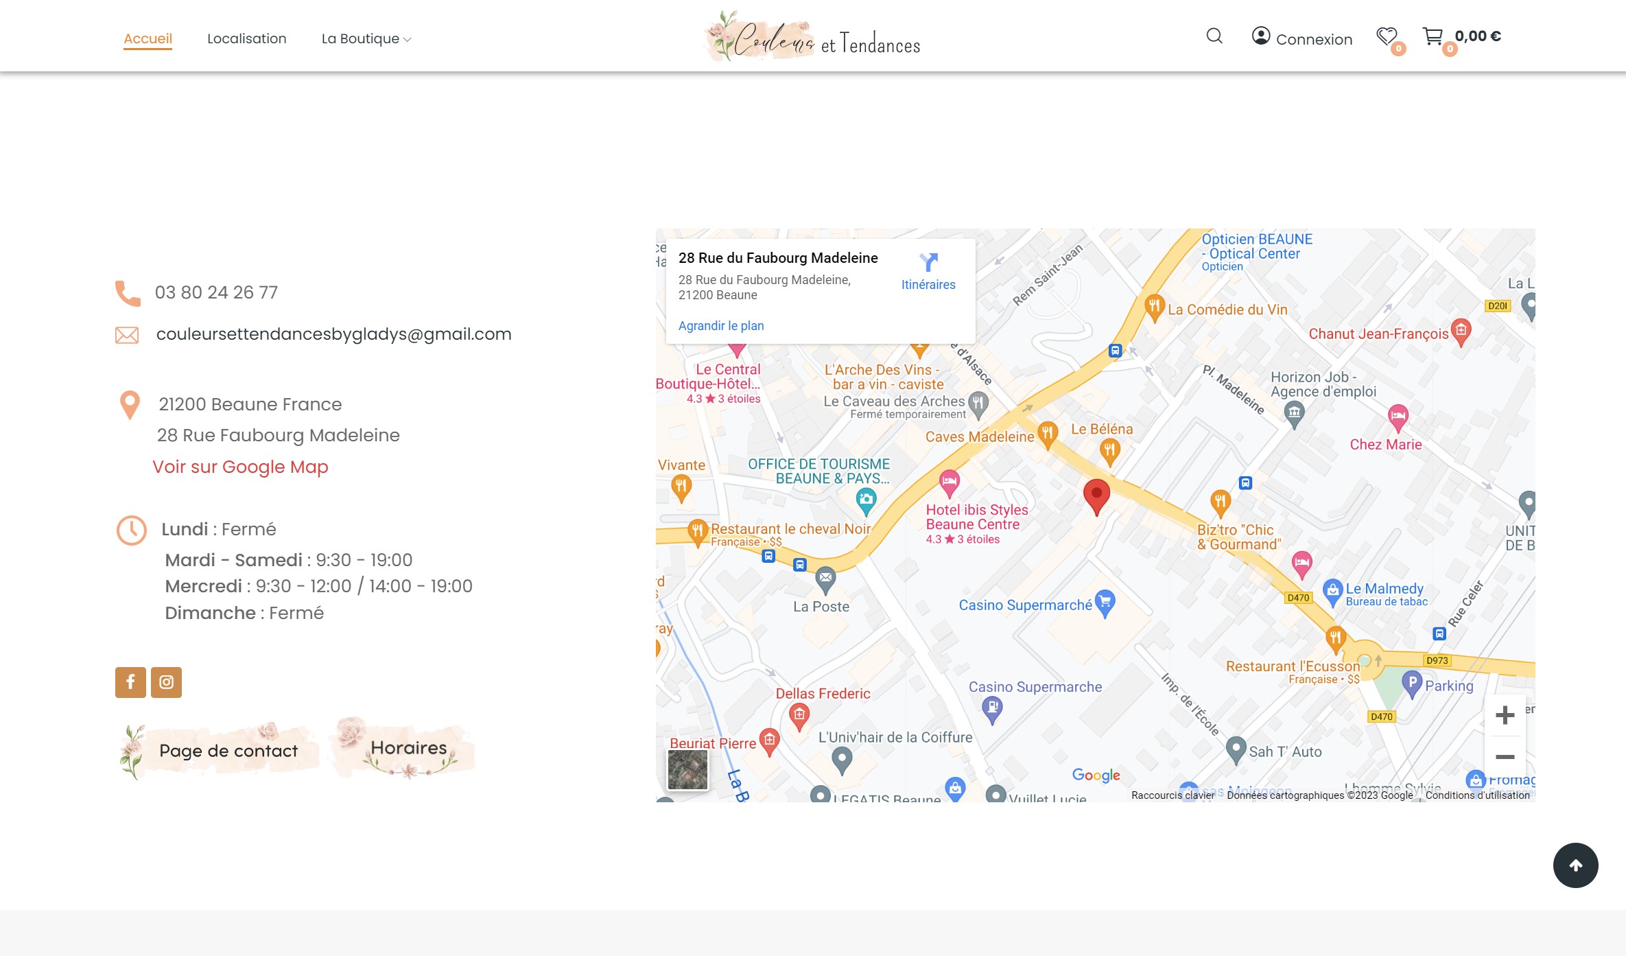Click the Instagram social icon
Screen dimensions: 1626x956
coord(166,682)
